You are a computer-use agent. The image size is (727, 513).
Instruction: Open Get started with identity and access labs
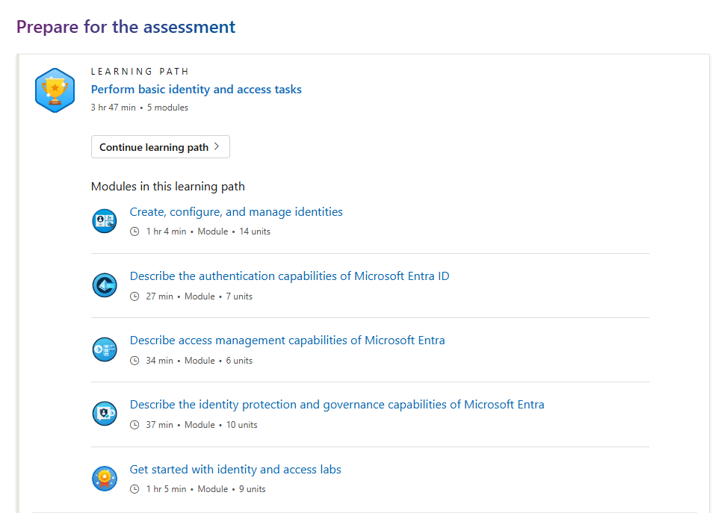coord(235,470)
